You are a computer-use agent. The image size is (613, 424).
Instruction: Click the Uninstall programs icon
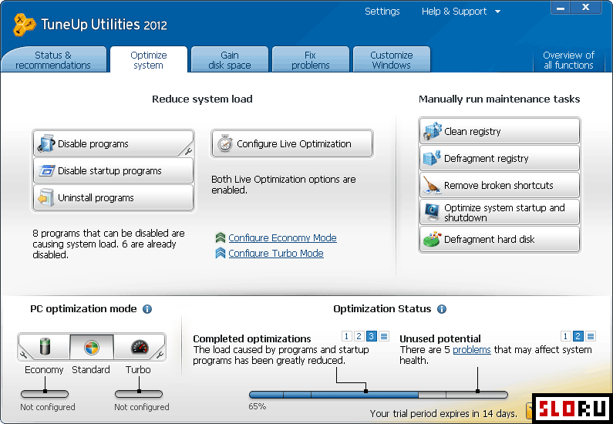click(46, 197)
